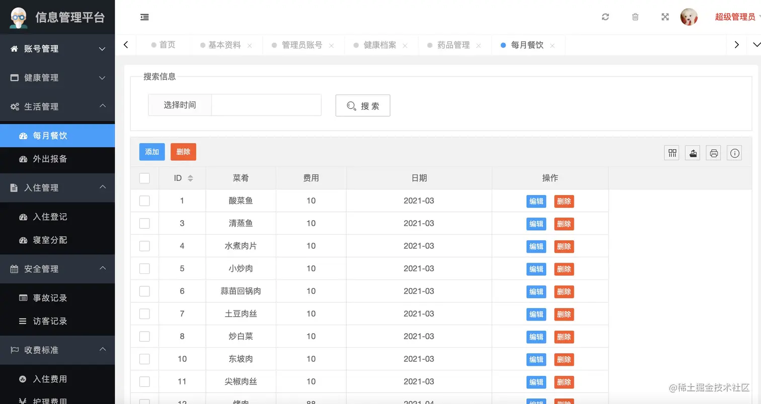Edit the 水煮肉片 row
The width and height of the screenshot is (761, 404).
click(x=536, y=247)
